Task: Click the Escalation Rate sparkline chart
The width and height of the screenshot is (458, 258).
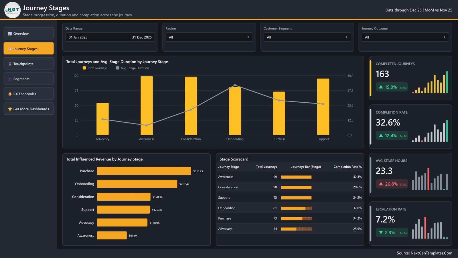Action: coord(430,228)
